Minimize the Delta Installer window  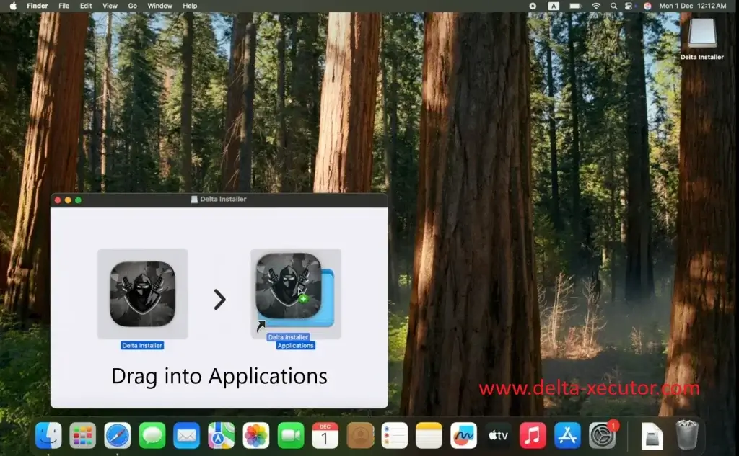pos(68,200)
